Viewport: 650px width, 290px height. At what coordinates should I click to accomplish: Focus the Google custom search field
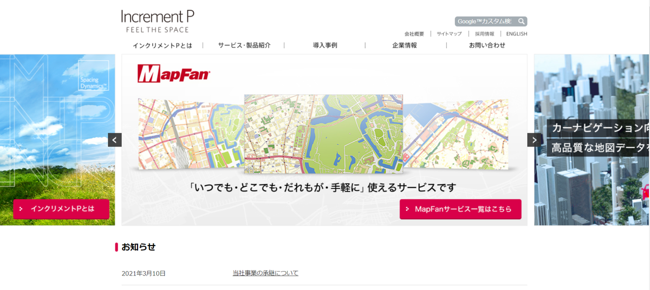pos(485,22)
